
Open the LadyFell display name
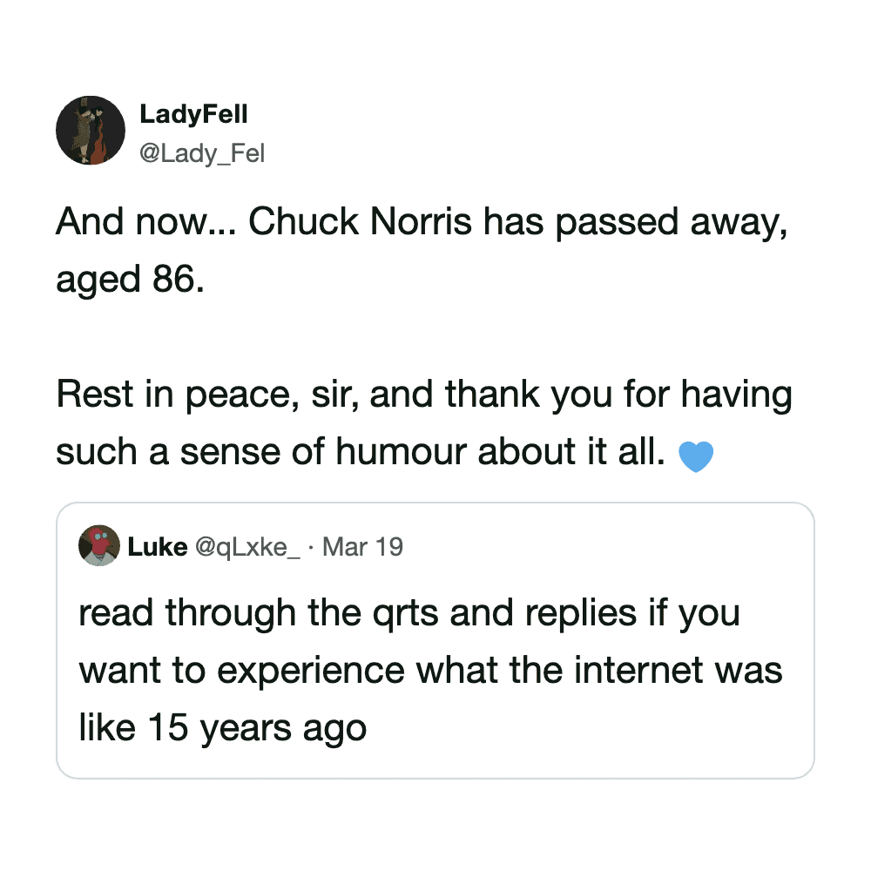coord(193,115)
